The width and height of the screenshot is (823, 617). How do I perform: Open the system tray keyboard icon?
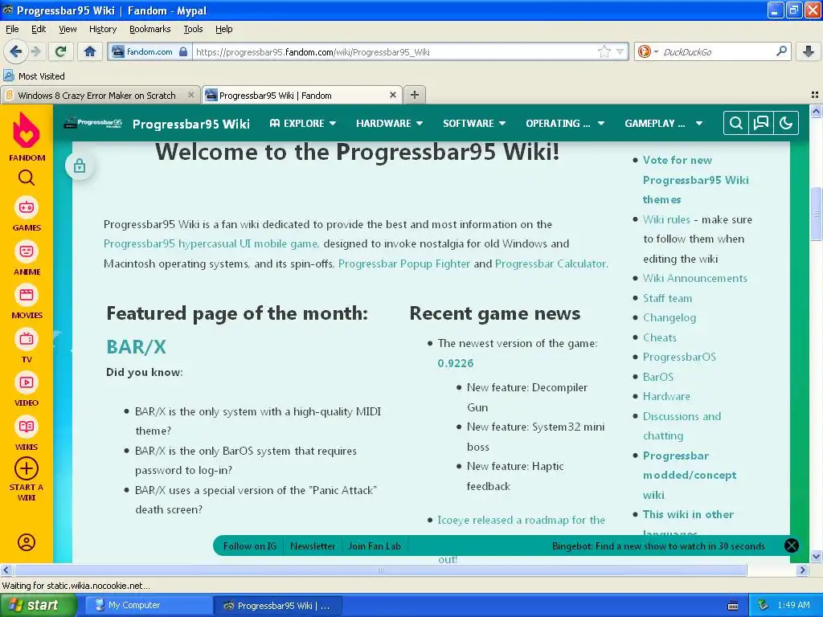733,606
